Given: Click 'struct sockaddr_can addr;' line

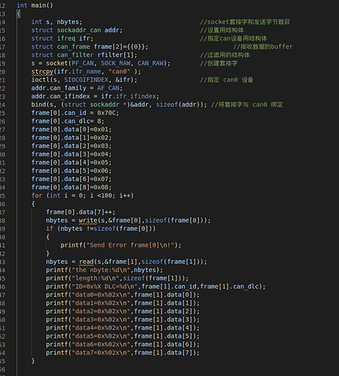Looking at the screenshot, I should (x=77, y=30).
